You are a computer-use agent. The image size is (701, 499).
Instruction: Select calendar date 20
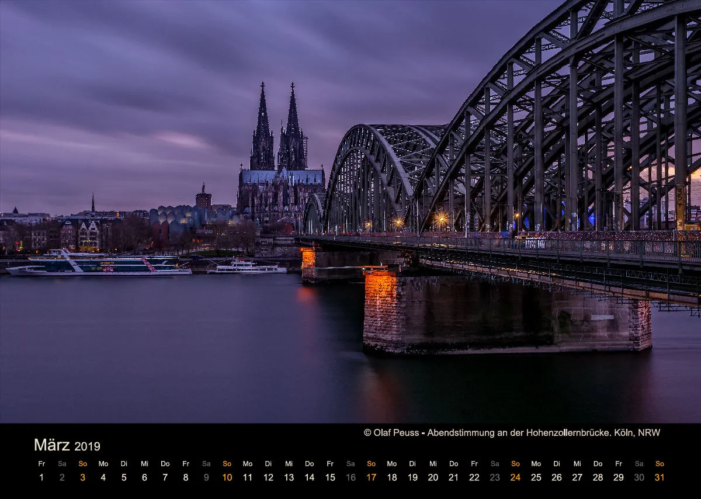(x=433, y=477)
